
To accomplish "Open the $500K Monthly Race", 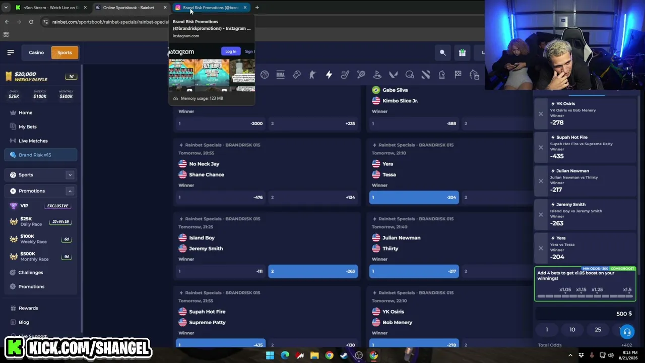I will 40,256.
